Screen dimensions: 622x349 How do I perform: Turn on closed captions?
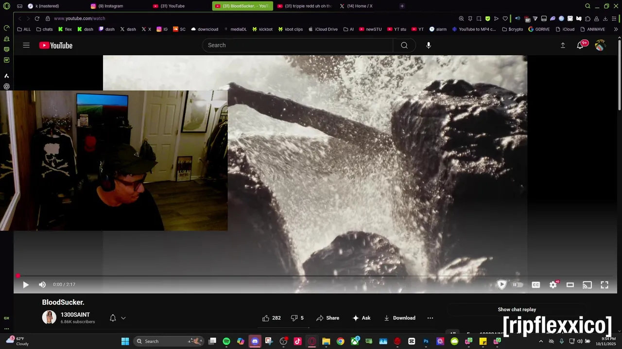(536, 285)
